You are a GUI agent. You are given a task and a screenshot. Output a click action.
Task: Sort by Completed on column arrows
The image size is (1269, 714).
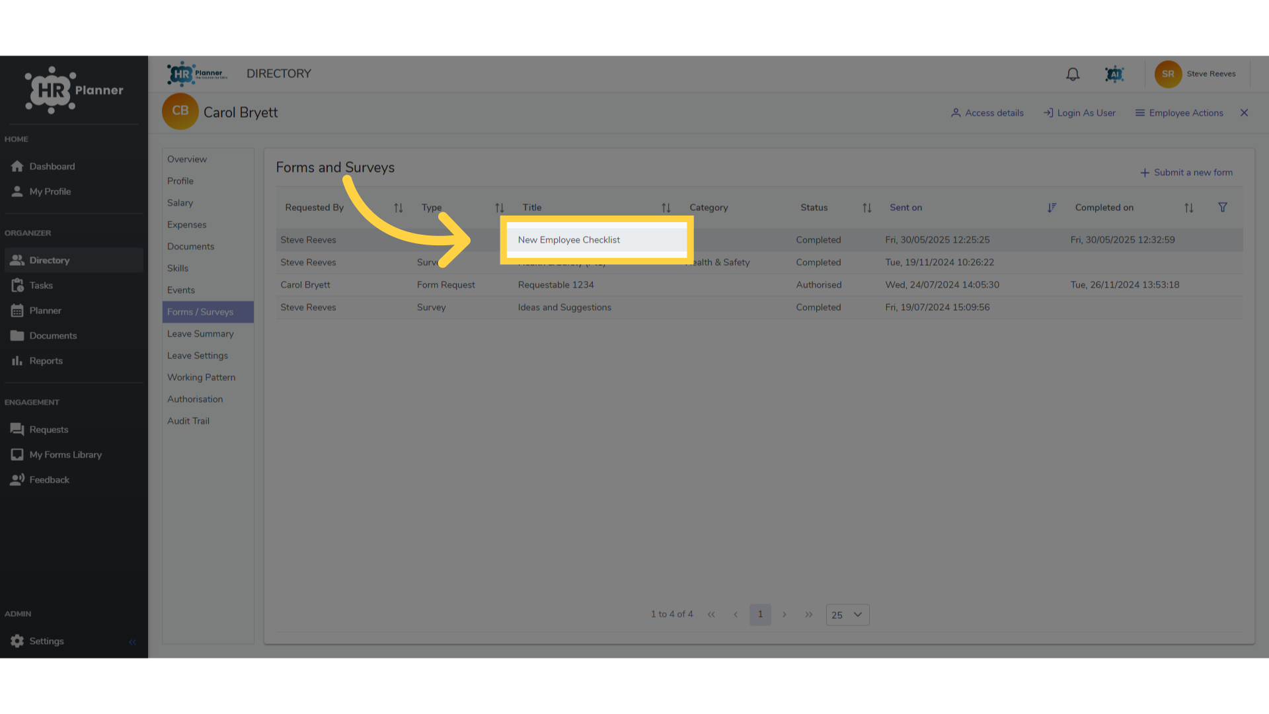tap(1188, 208)
